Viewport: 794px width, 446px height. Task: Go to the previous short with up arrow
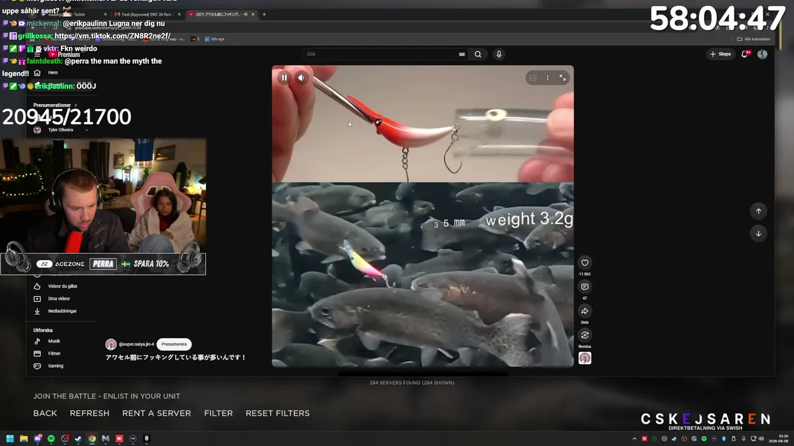pos(758,211)
